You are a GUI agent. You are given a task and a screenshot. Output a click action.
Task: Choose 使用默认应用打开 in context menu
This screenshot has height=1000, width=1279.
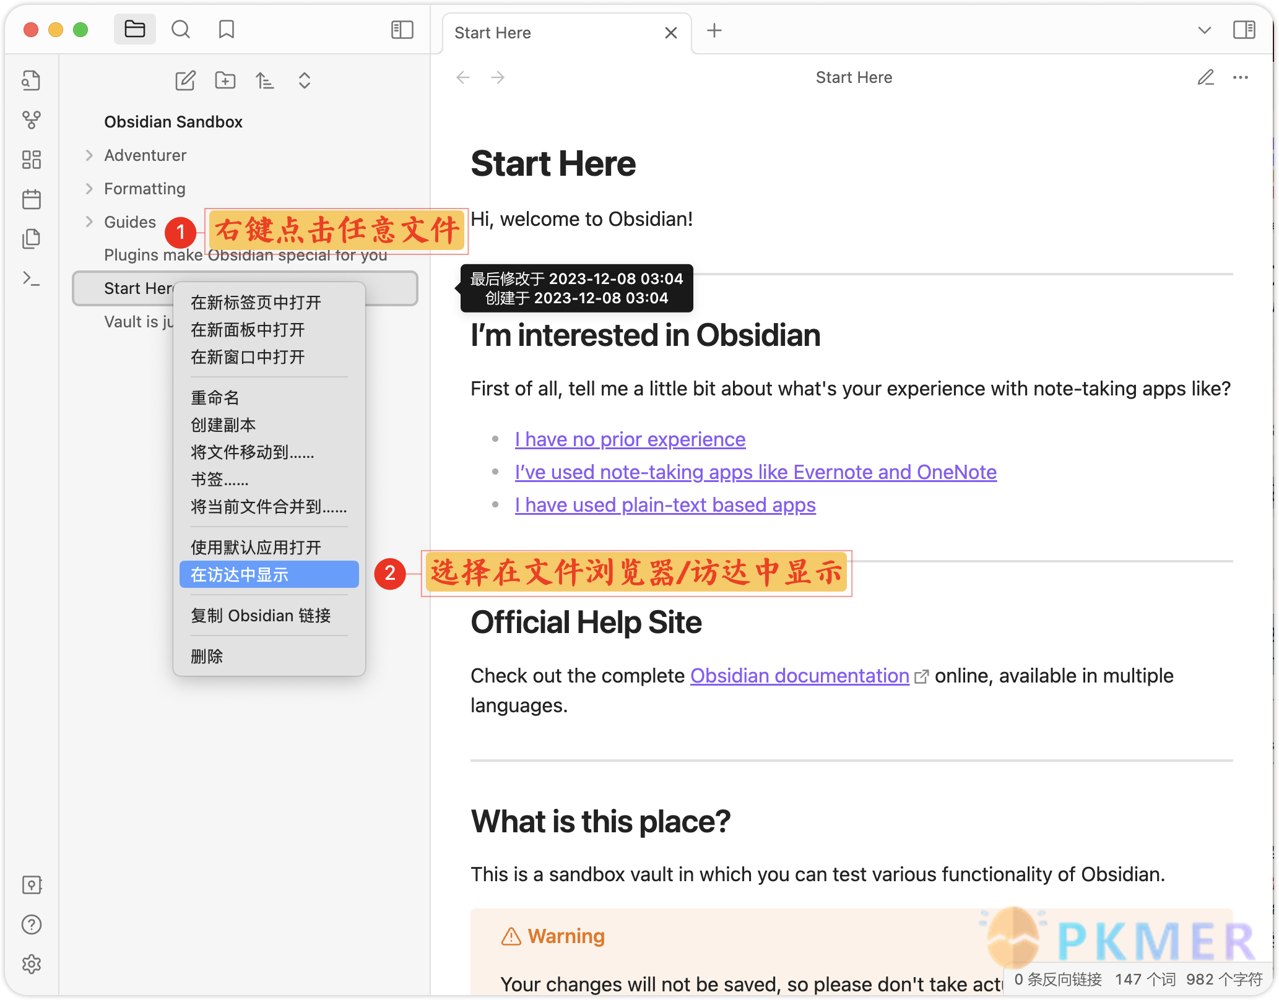pyautogui.click(x=269, y=548)
